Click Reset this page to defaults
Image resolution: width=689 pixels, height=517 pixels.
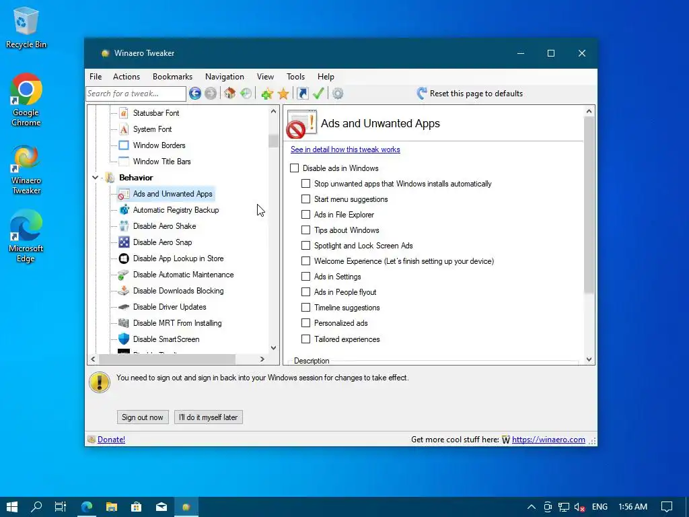(x=470, y=93)
